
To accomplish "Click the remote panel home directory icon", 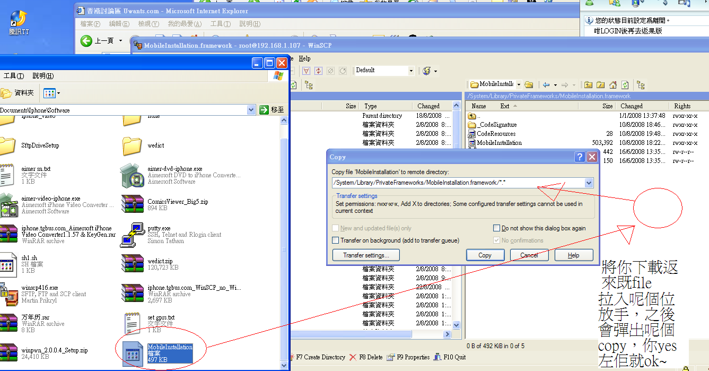I will tap(613, 85).
